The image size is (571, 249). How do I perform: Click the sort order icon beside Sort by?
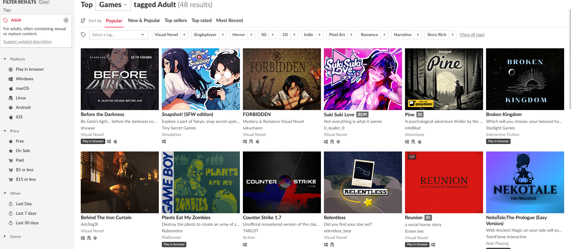coord(83,21)
